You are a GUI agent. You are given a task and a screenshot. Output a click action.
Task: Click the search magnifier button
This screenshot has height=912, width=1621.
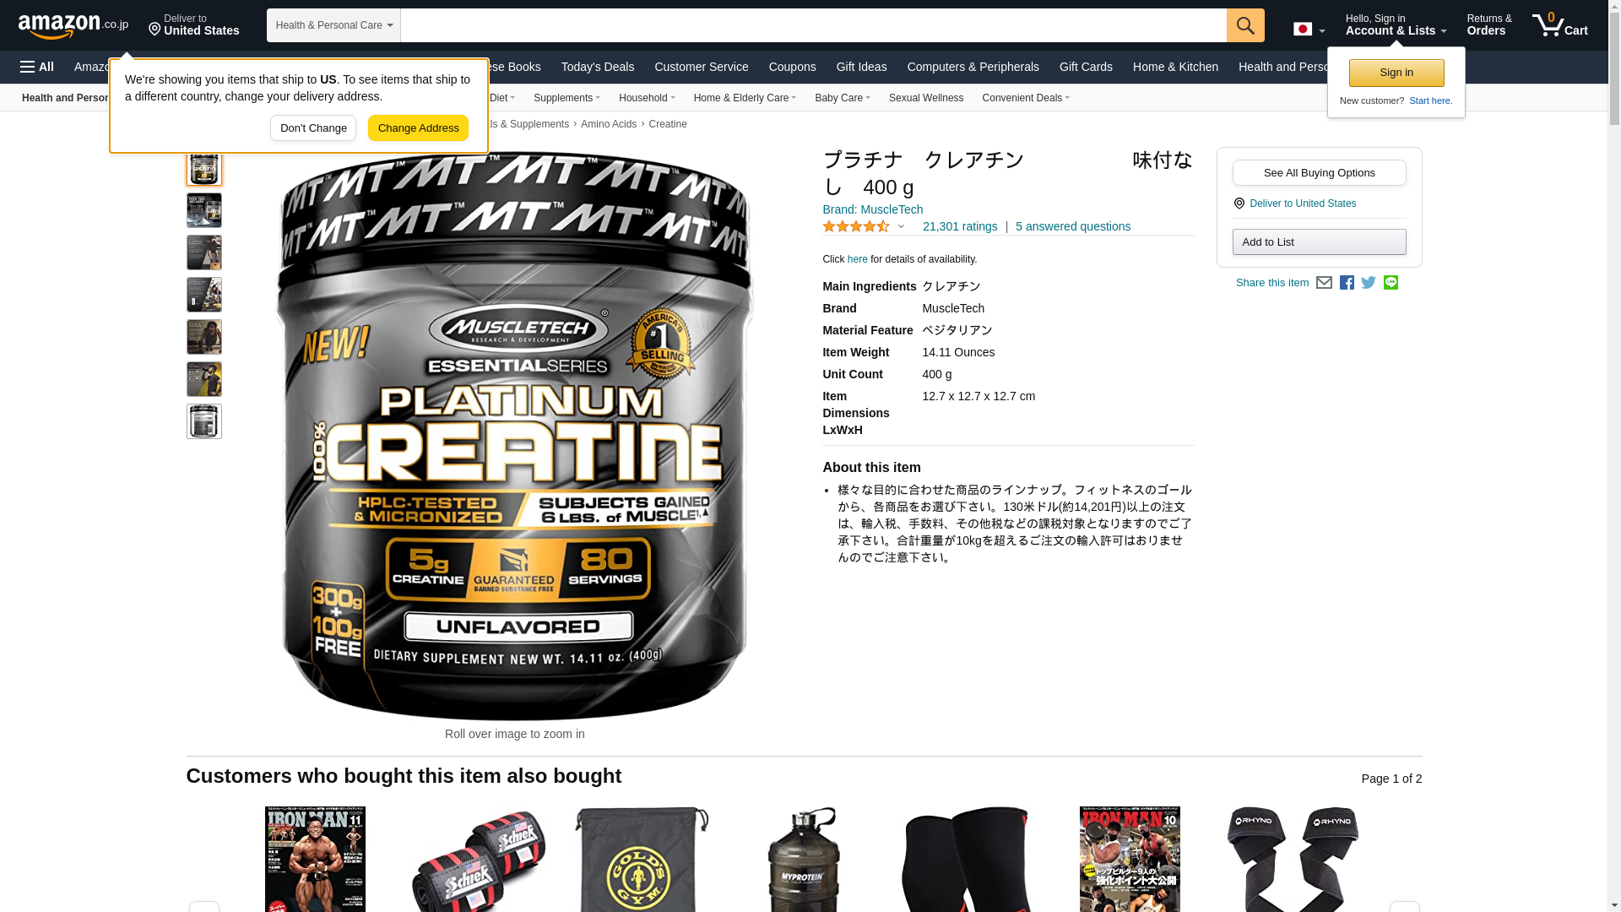click(1245, 25)
